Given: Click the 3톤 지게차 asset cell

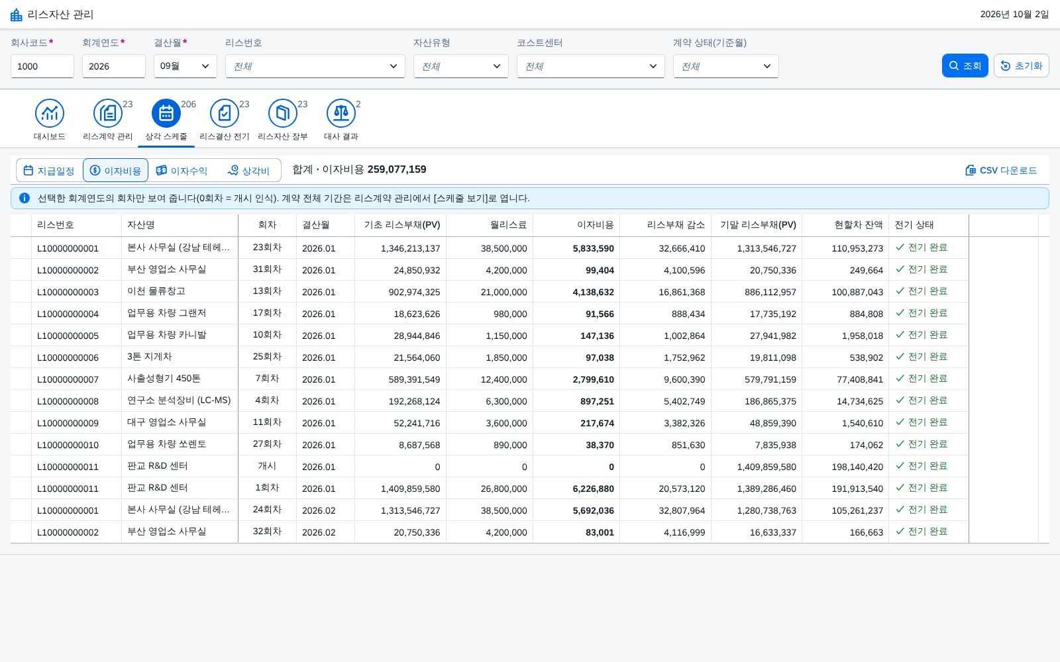Looking at the screenshot, I should click(x=180, y=357).
